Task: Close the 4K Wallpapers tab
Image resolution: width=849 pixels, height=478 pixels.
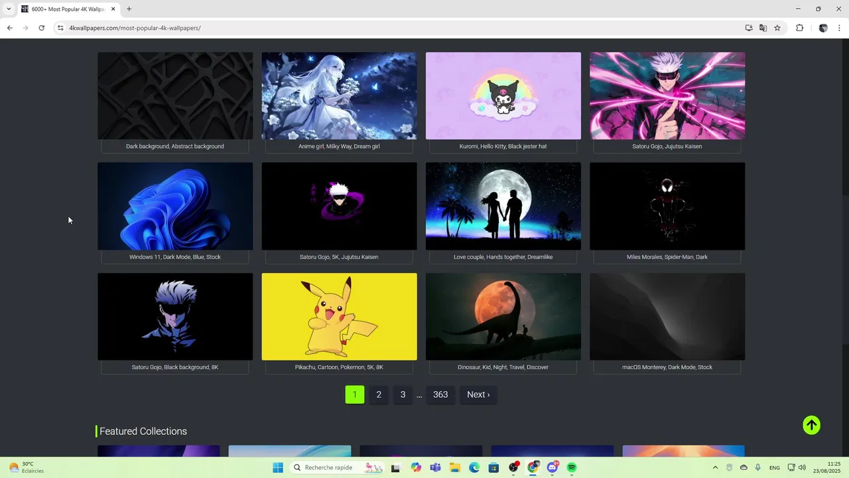Action: tap(113, 9)
